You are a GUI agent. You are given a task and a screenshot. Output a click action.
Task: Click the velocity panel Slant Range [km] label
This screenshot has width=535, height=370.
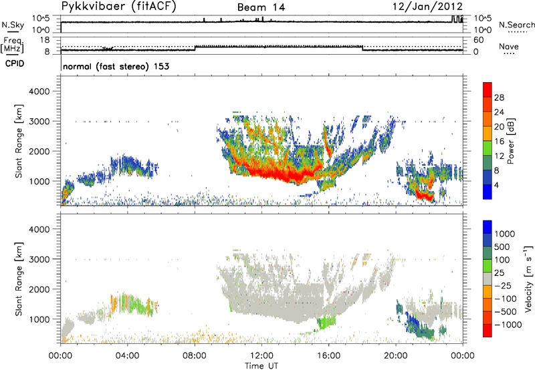19,279
